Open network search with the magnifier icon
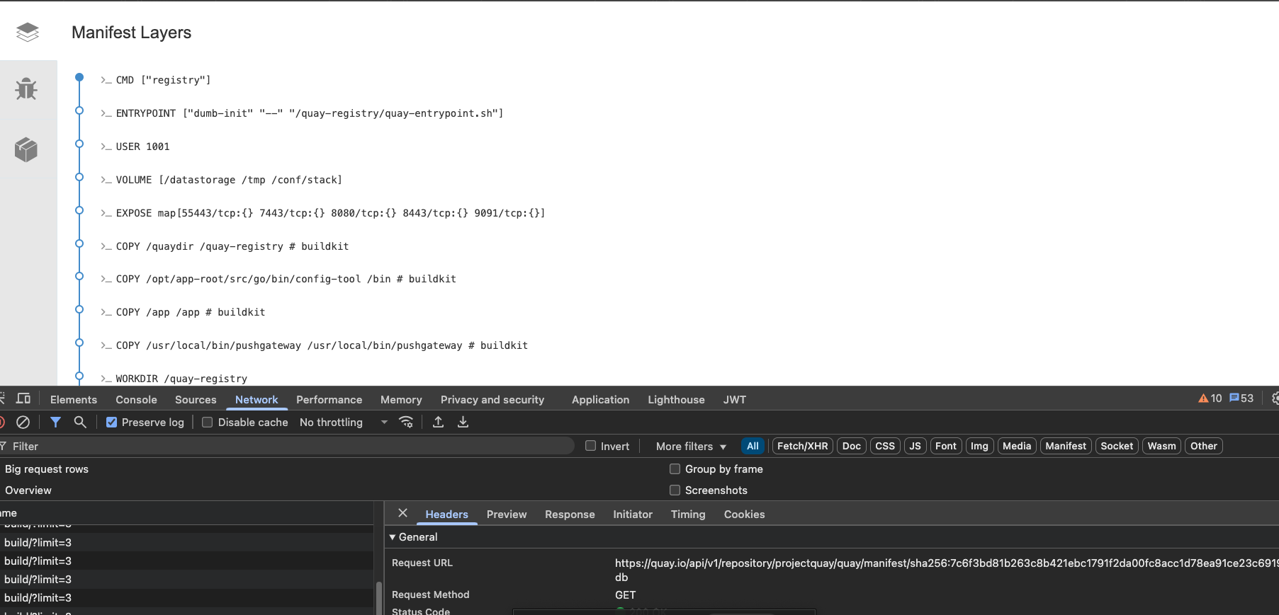Viewport: 1279px width, 615px height. tap(80, 422)
